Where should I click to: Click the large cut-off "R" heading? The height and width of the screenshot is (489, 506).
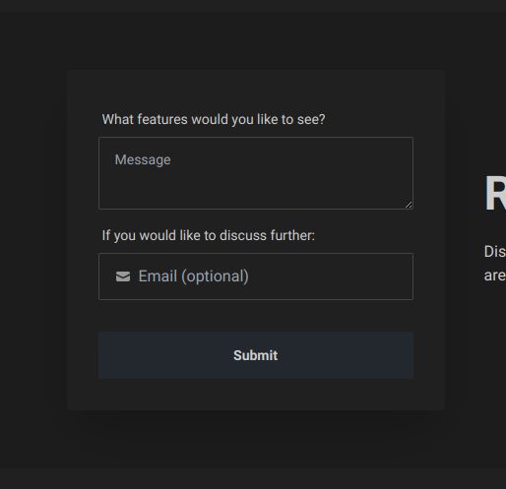pyautogui.click(x=495, y=193)
